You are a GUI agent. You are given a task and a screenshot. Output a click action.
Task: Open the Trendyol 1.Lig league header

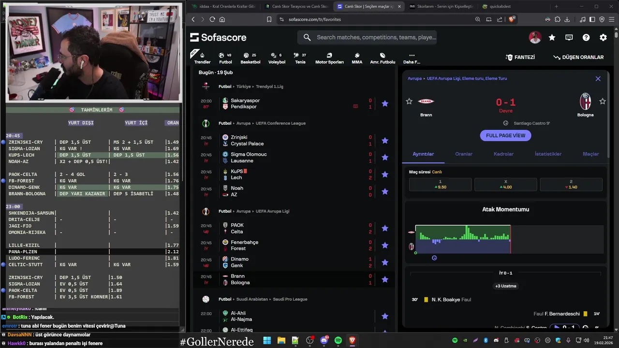point(269,87)
